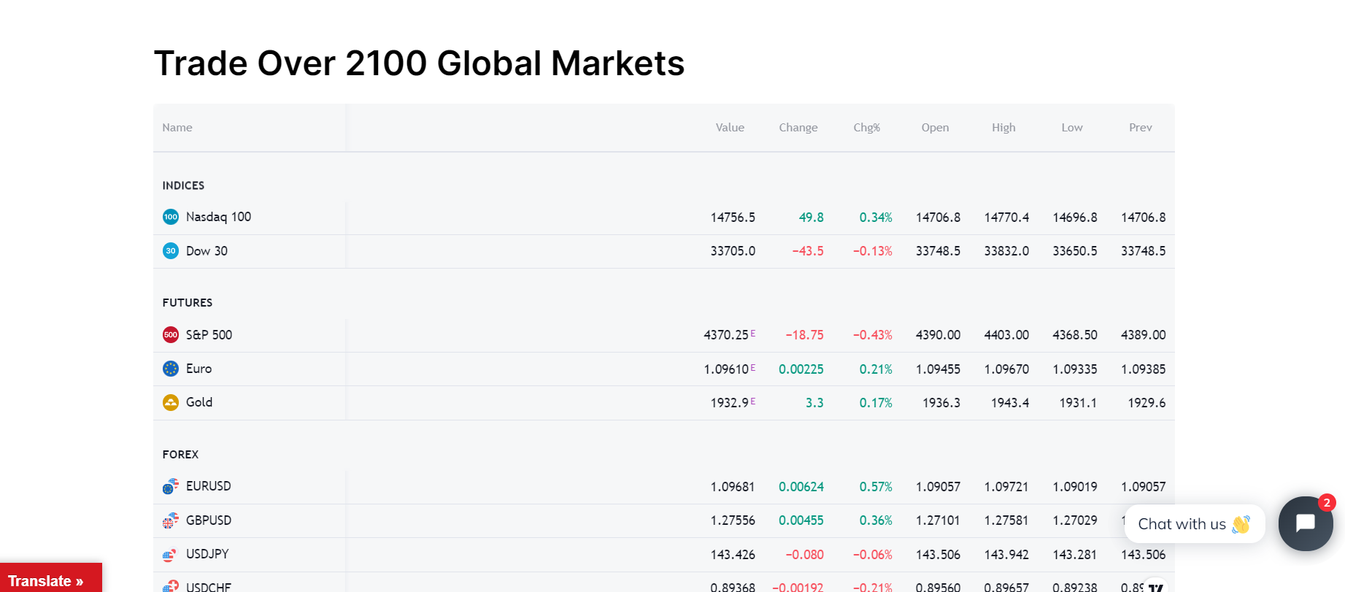Select Gold high 1943.4
1345x592 pixels.
click(x=1010, y=403)
